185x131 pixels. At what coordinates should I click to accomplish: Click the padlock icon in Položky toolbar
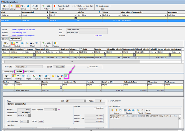pyautogui.click(x=58, y=76)
